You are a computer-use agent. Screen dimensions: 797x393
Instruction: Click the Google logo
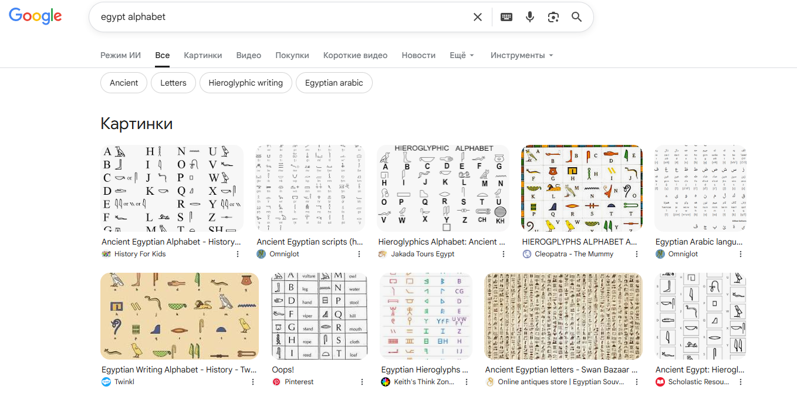(x=35, y=16)
